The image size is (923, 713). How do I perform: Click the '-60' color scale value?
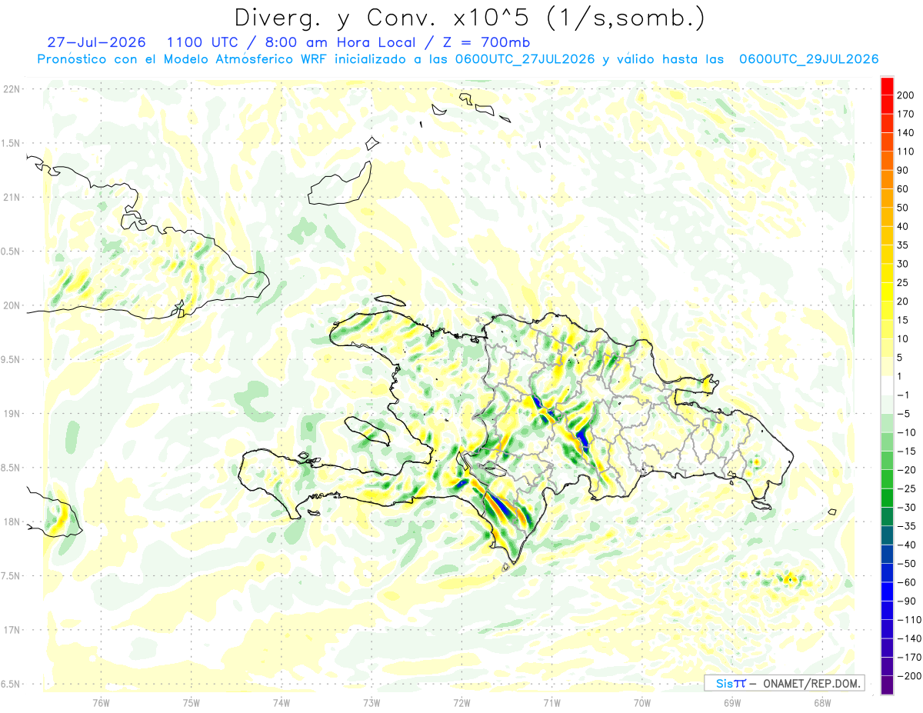[x=906, y=583]
